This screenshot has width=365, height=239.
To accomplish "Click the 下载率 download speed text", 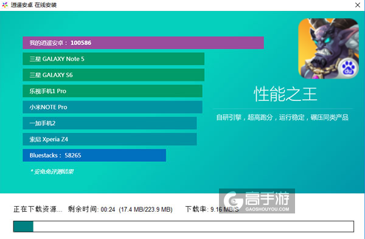I will coord(212,209).
